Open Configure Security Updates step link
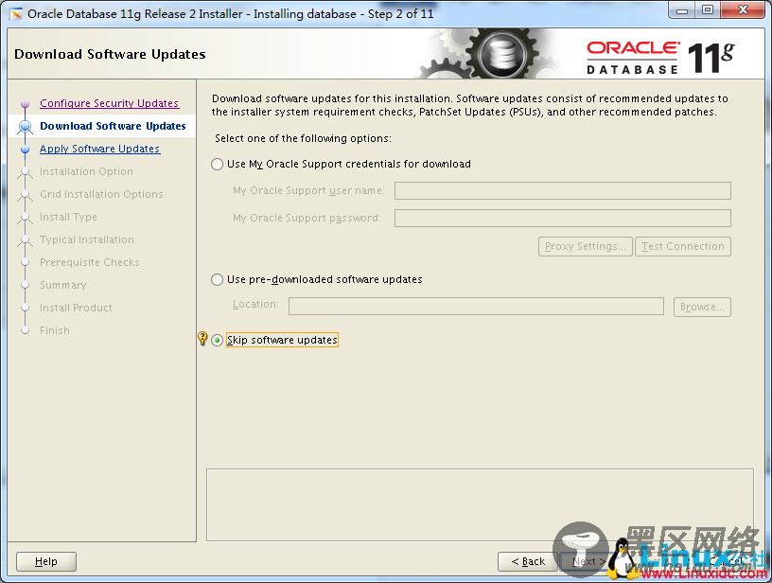The image size is (772, 583). click(110, 103)
